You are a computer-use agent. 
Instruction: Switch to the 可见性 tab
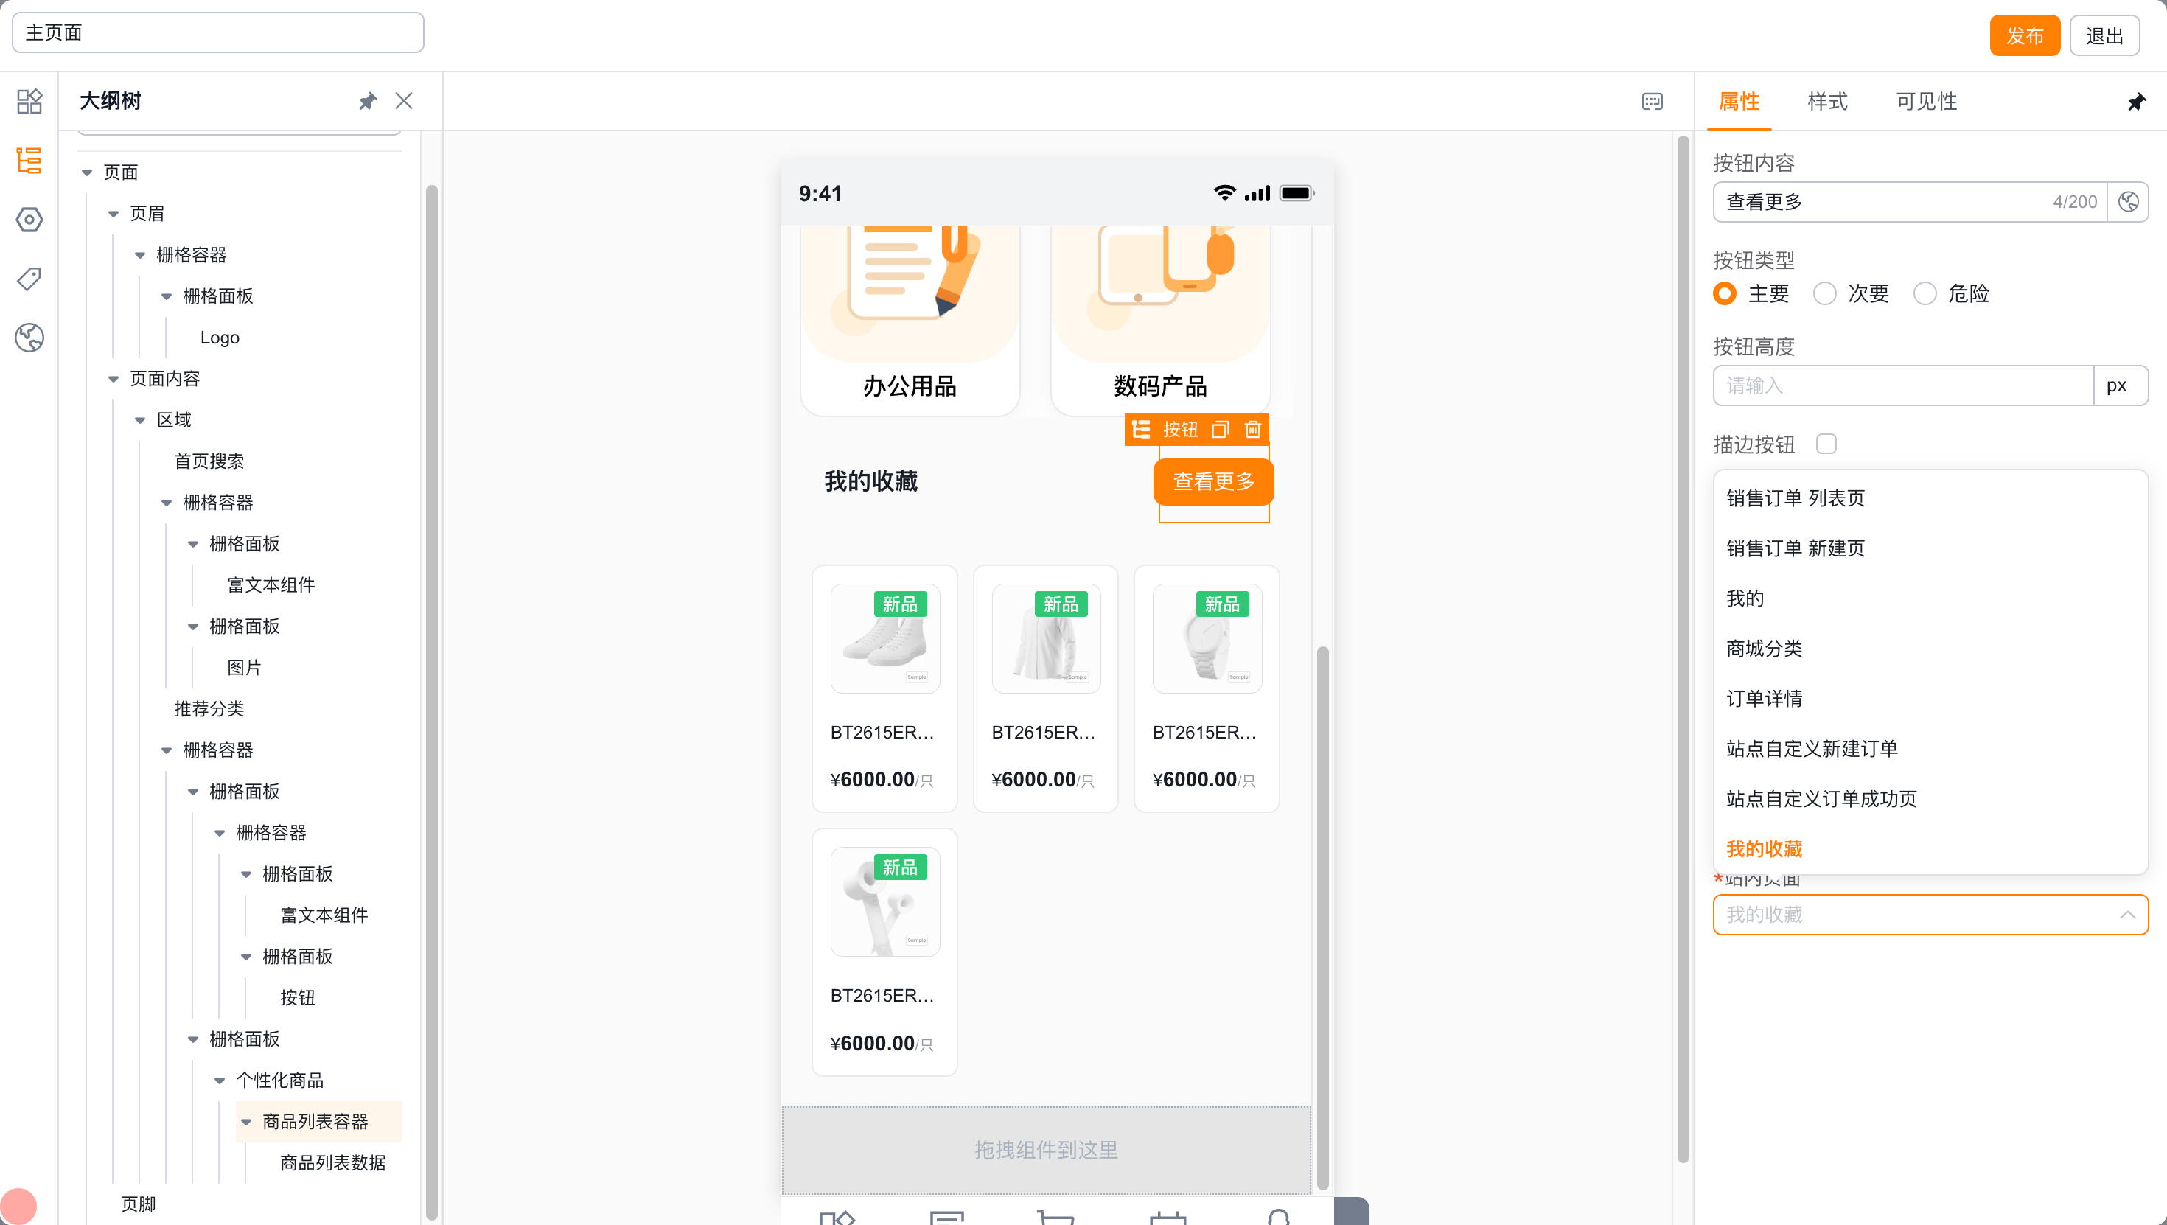click(1927, 102)
